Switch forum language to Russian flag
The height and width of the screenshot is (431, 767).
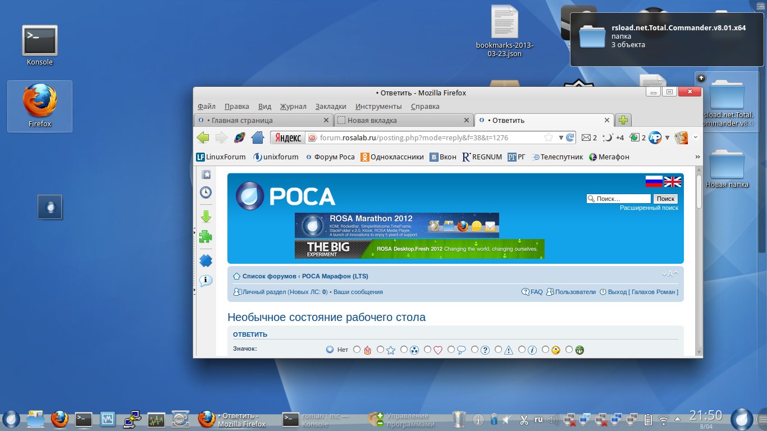(654, 181)
